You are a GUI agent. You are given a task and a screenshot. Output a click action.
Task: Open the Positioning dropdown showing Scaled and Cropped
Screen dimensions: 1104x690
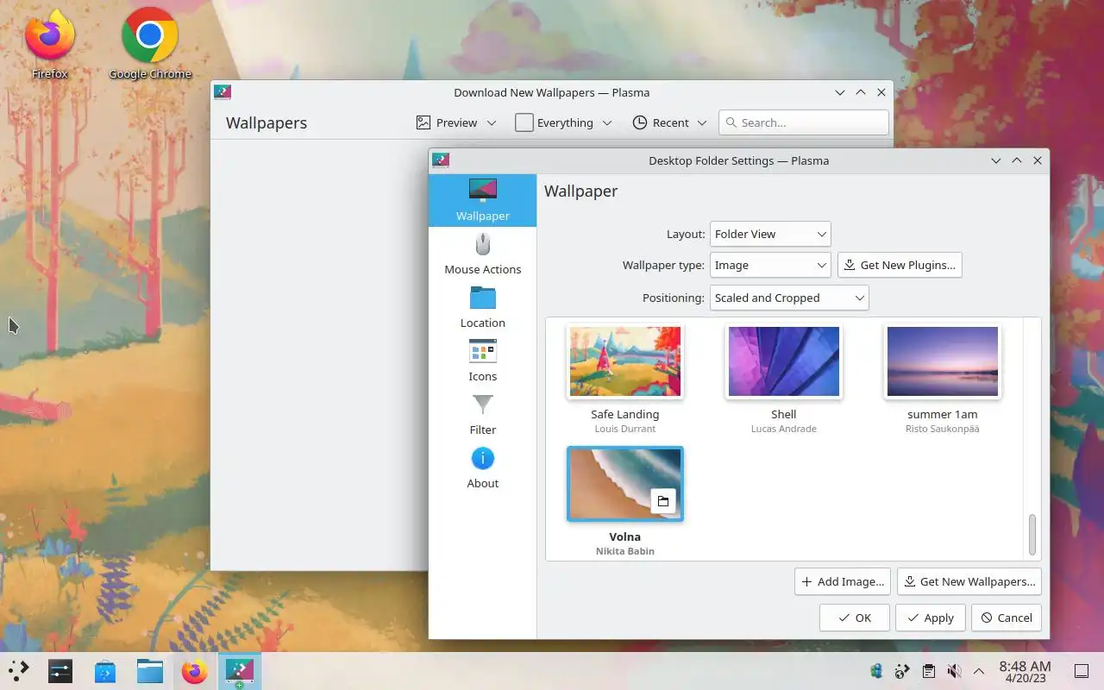(789, 298)
